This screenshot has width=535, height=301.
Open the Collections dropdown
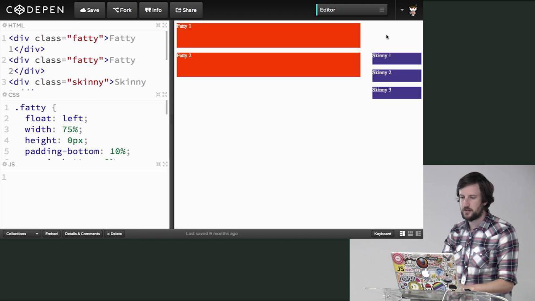coord(22,234)
